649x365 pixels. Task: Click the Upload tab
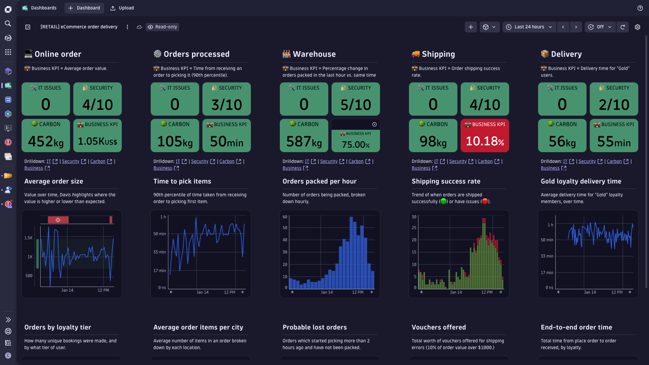point(122,8)
